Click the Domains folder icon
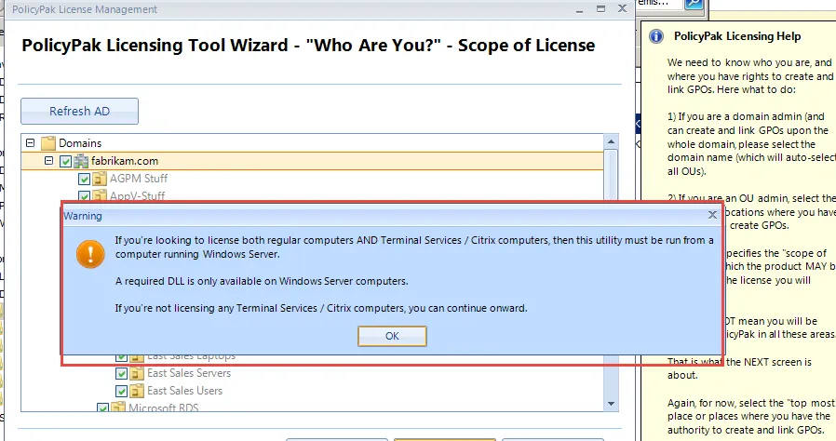Viewport: 836px width, 441px height. (48, 143)
